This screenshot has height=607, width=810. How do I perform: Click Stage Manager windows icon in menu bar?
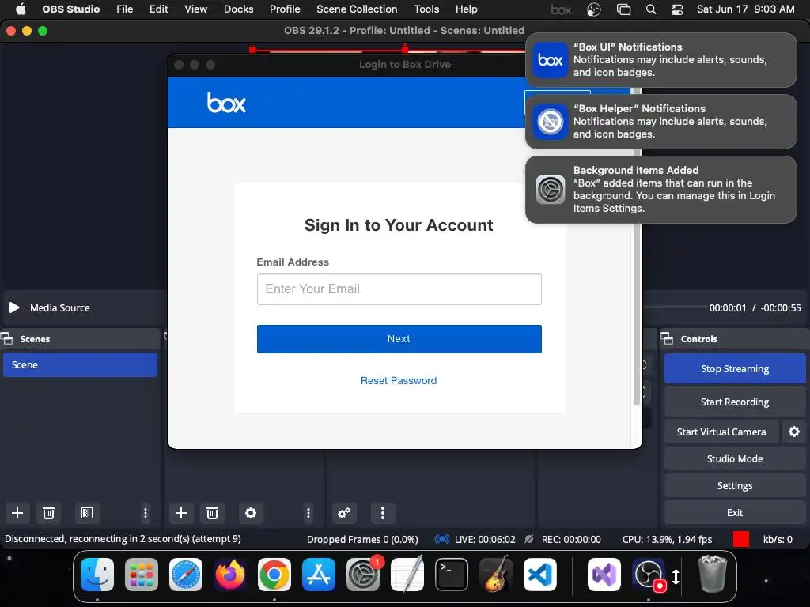coord(623,9)
